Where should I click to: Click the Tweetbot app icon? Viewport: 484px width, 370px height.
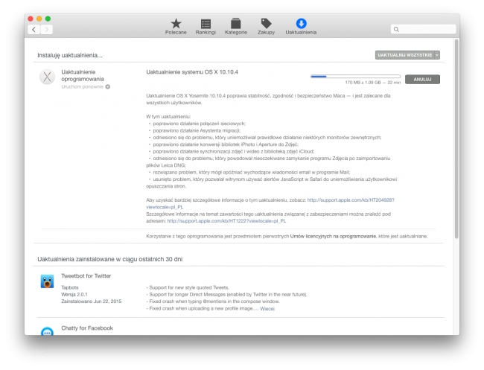[47, 281]
